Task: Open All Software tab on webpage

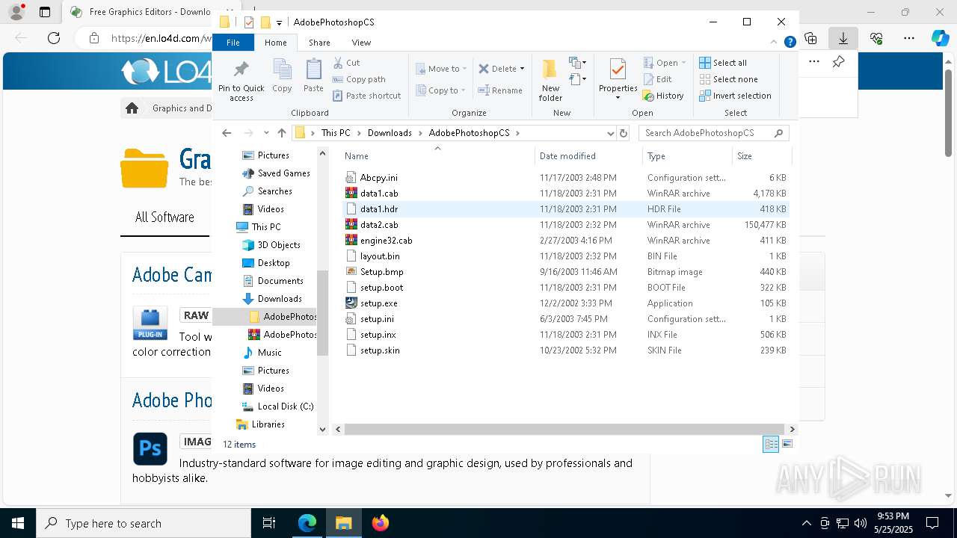Action: [x=164, y=217]
